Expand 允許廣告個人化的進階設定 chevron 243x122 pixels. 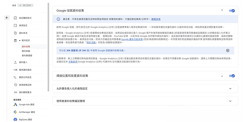click(230, 89)
